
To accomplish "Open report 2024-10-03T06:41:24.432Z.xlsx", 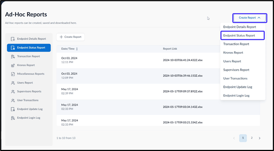I will [183, 60].
